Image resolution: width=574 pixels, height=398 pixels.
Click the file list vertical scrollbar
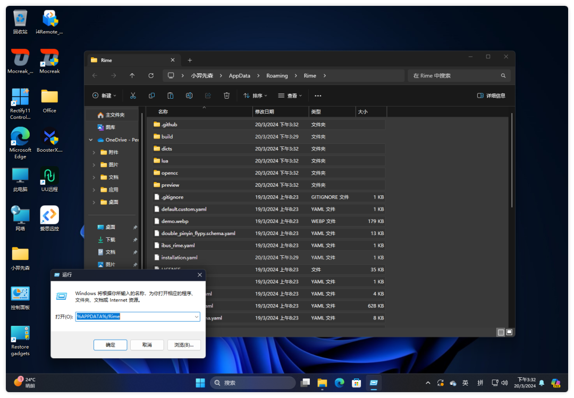coord(512,159)
